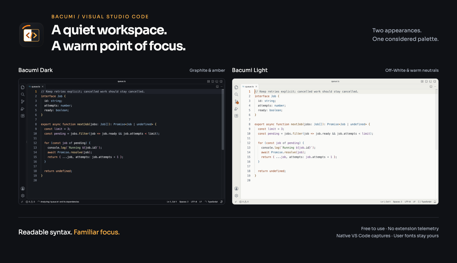Close the queue.ts tab in Bacumi Dark
This screenshot has width=457, height=263.
[x=43, y=87]
